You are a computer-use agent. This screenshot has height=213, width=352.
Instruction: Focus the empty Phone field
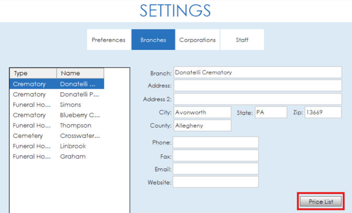coord(215,142)
